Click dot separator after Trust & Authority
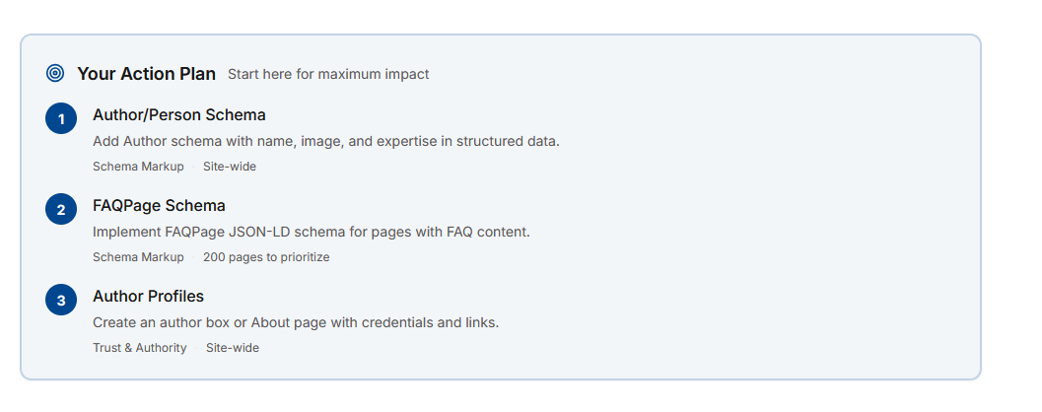Image resolution: width=1042 pixels, height=412 pixels. pyautogui.click(x=196, y=348)
